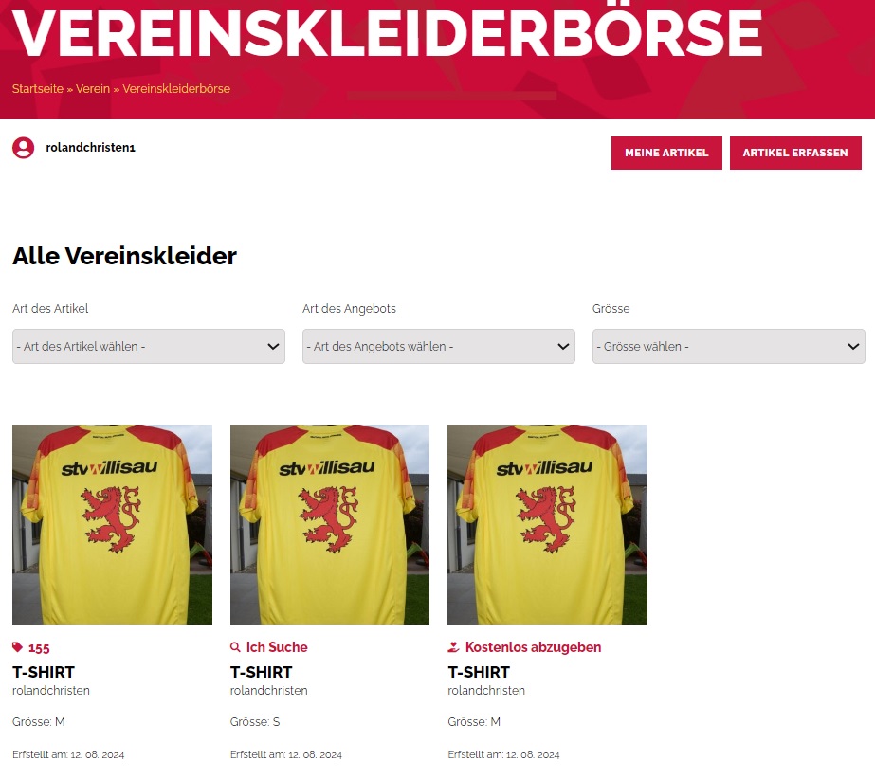Image resolution: width=875 pixels, height=779 pixels.
Task: Open the Grösse wählen dropdown
Action: point(729,347)
